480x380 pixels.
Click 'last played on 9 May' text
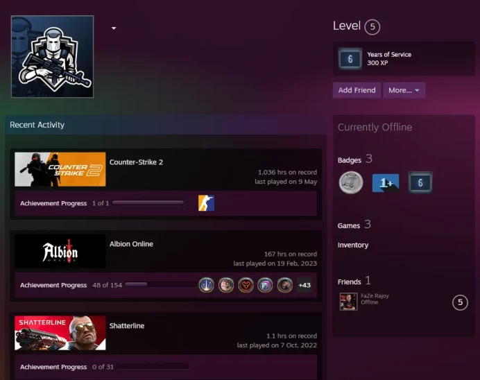286,182
